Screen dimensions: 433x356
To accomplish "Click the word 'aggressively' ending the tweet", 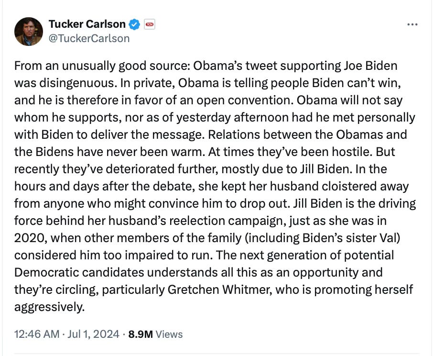I will pos(48,307).
